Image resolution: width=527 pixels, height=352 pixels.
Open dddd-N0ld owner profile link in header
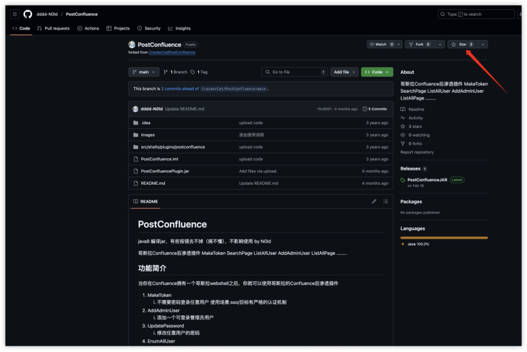[x=47, y=14]
